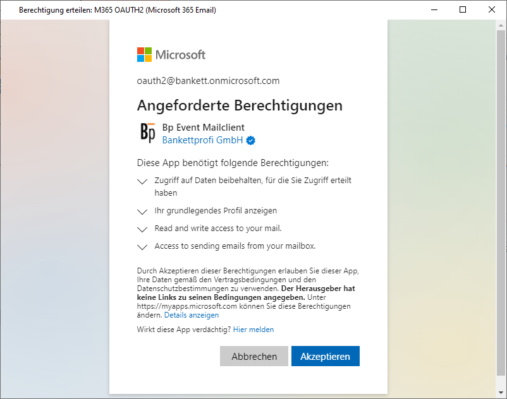Click the scrollbar up arrow
The height and width of the screenshot is (399, 507).
(x=501, y=25)
